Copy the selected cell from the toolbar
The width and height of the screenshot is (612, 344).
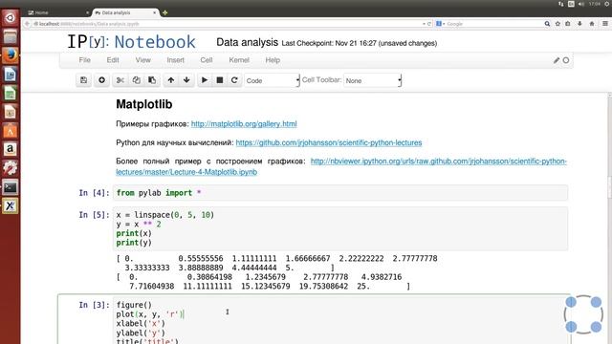coord(136,80)
